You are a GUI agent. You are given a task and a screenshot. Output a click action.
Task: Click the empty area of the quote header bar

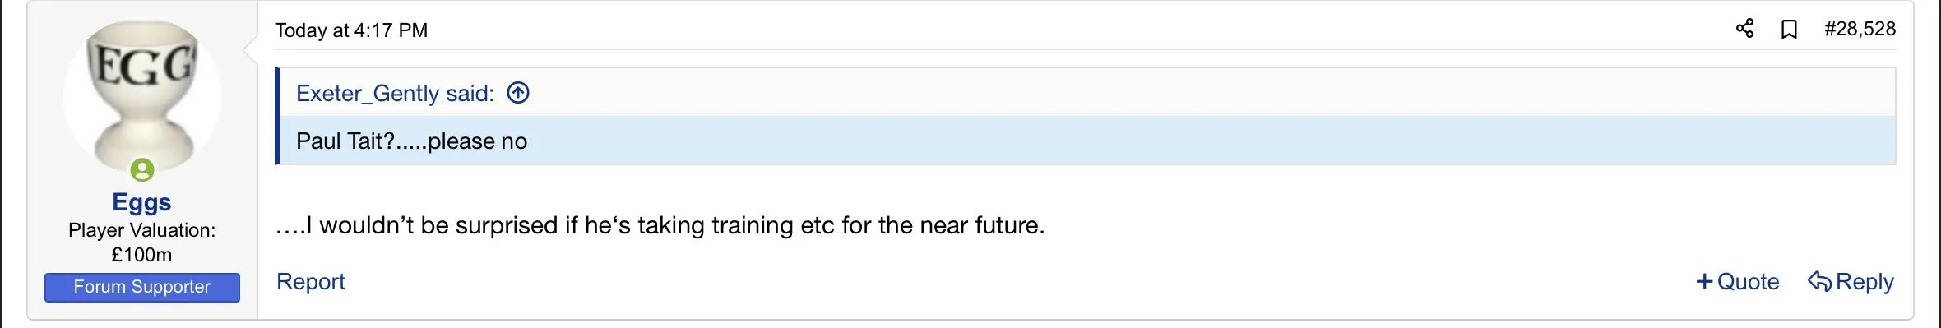tap(1209, 93)
